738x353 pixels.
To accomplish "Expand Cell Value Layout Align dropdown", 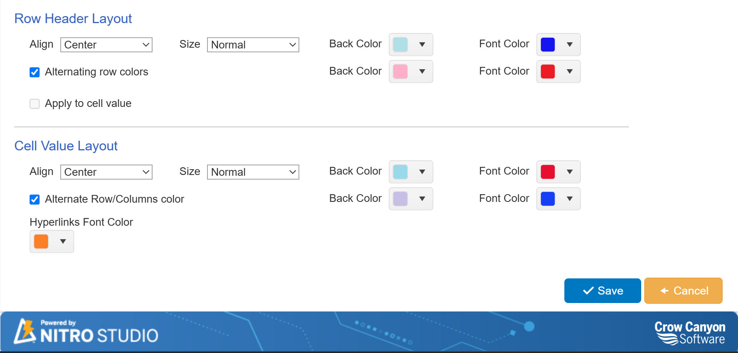I will point(106,172).
